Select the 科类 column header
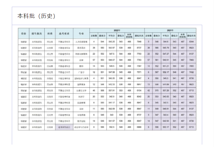The image size is (214, 147). (50, 33)
